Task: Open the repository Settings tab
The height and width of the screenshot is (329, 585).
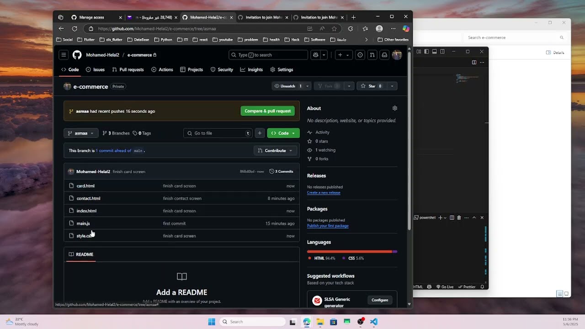Action: tap(282, 69)
